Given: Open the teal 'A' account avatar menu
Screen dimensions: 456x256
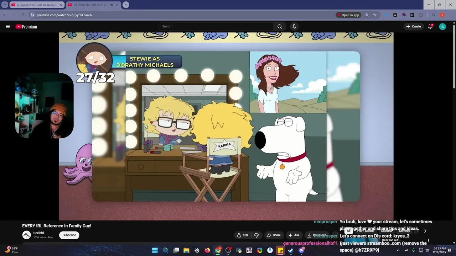Looking at the screenshot, I should (442, 27).
